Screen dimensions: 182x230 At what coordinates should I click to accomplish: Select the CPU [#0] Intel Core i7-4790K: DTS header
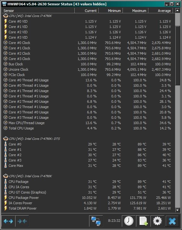(34, 139)
